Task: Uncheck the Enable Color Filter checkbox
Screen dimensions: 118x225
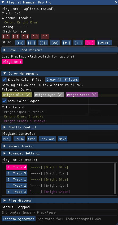Action: coord(5,80)
